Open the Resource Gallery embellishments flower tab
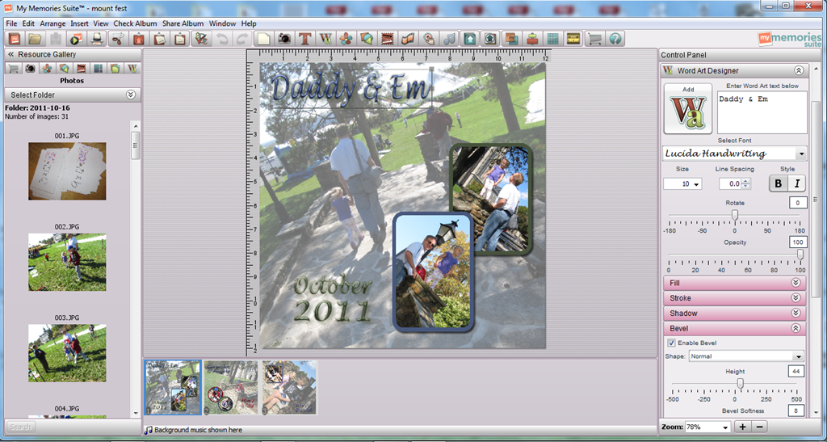 point(48,69)
